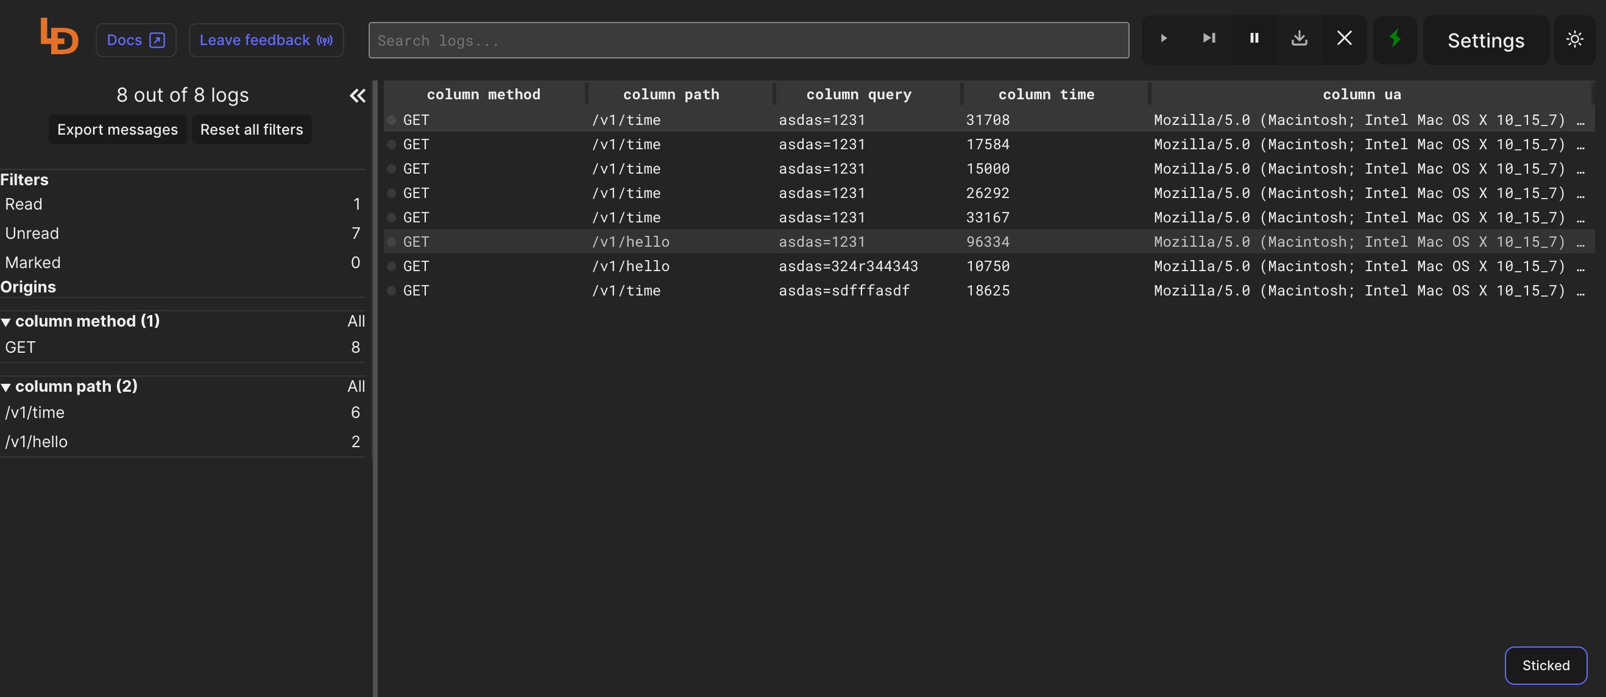The width and height of the screenshot is (1606, 697).
Task: Filter by Unread logs
Action: (32, 233)
